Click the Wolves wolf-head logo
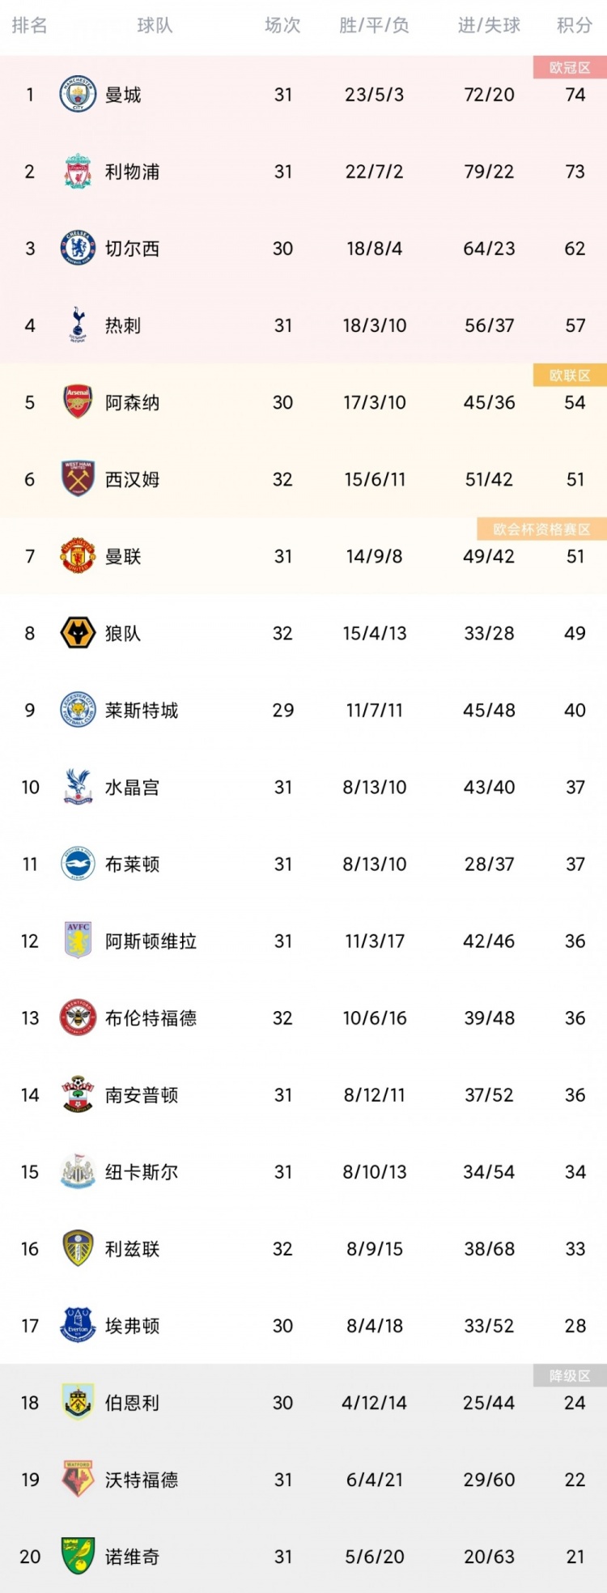 [78, 633]
